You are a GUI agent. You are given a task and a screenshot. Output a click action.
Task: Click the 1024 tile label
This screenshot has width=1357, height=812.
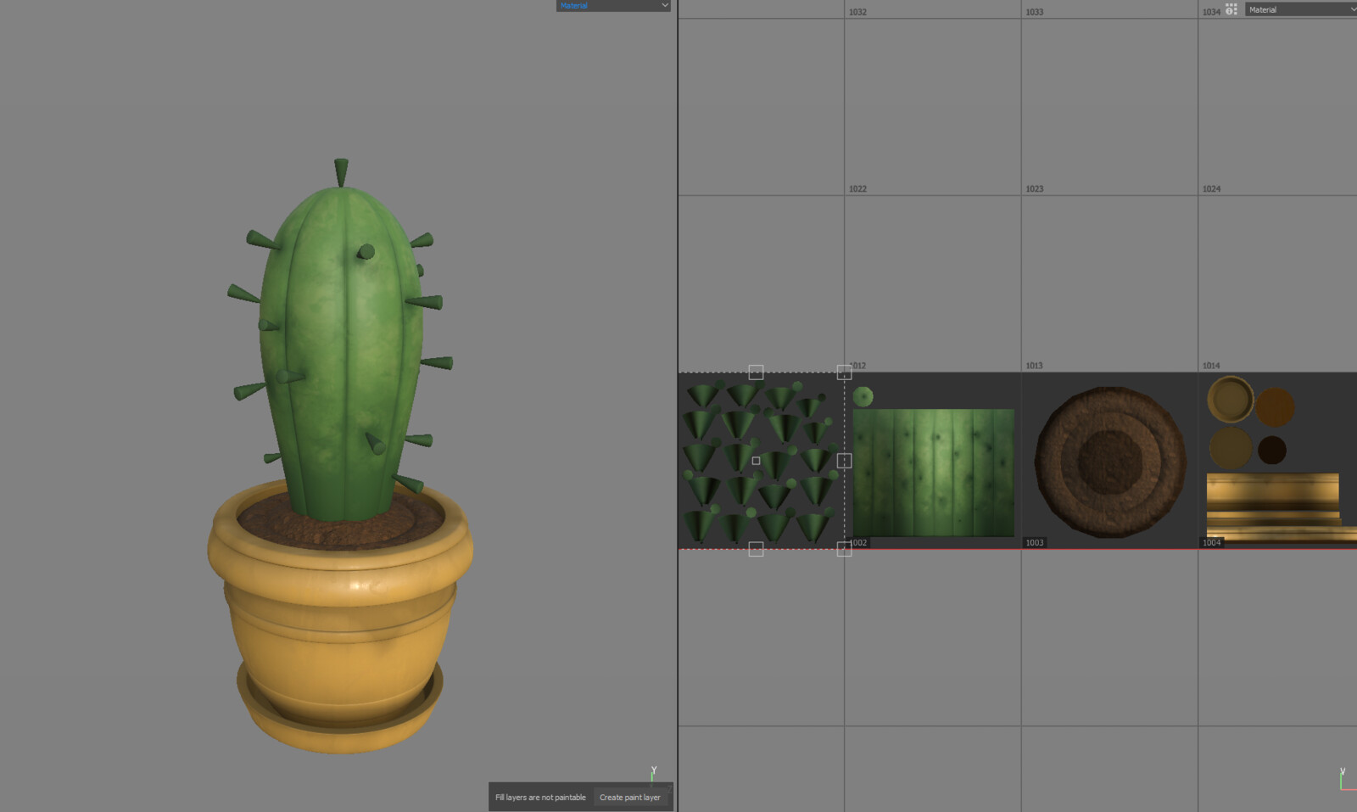(1211, 189)
